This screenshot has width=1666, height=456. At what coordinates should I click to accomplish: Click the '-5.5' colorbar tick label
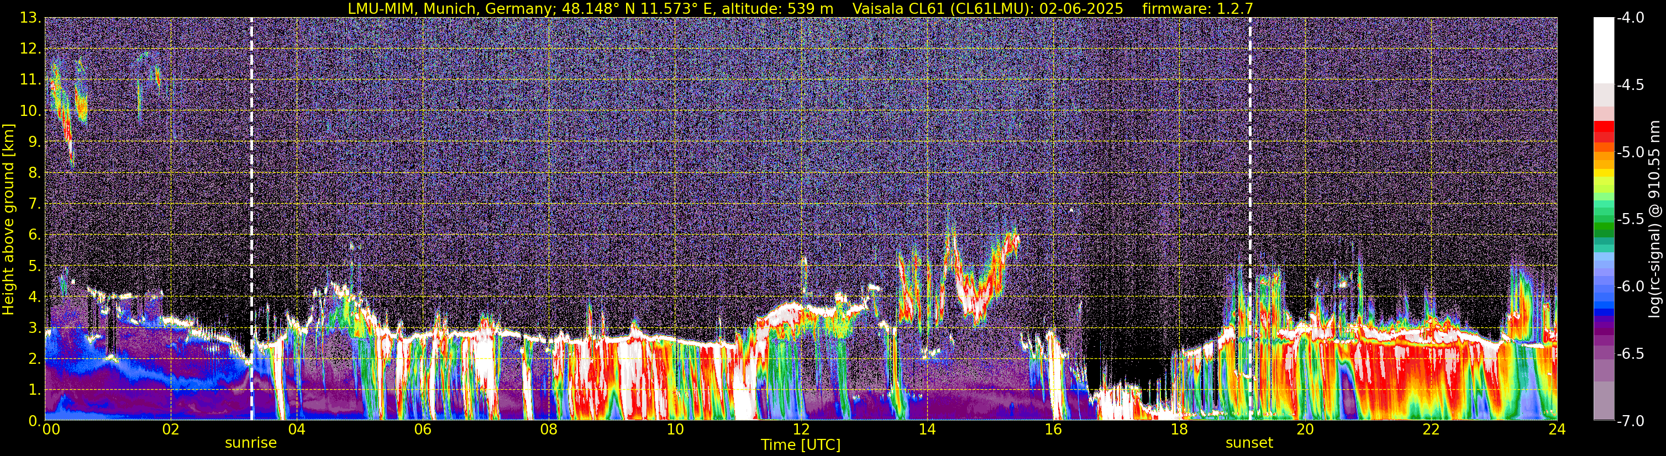point(1631,220)
